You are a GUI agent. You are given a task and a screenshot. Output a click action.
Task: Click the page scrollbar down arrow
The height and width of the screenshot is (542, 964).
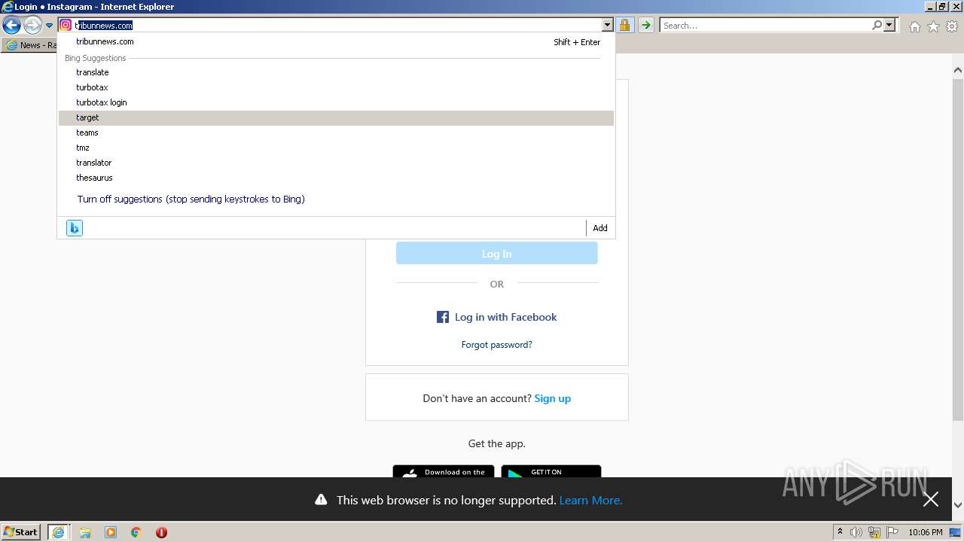point(957,505)
